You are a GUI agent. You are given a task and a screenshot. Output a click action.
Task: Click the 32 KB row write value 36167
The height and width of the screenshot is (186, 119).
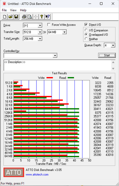97,105
